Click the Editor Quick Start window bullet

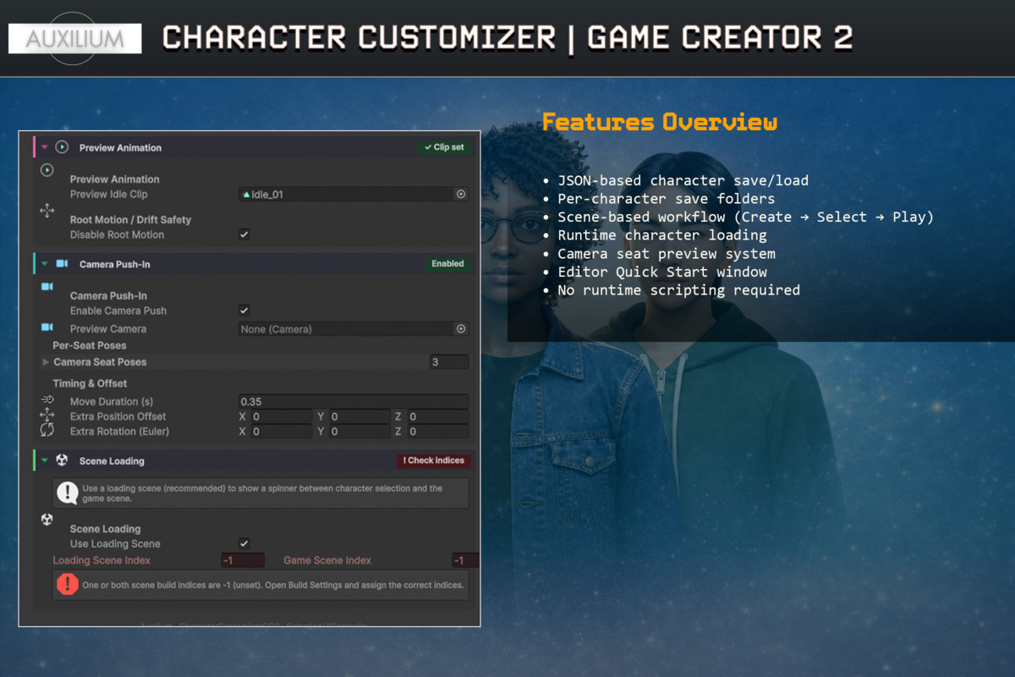point(662,272)
